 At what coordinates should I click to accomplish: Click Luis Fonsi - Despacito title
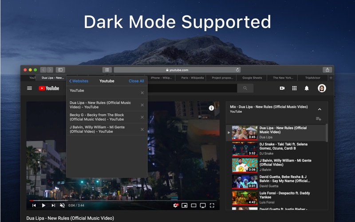click(284, 195)
